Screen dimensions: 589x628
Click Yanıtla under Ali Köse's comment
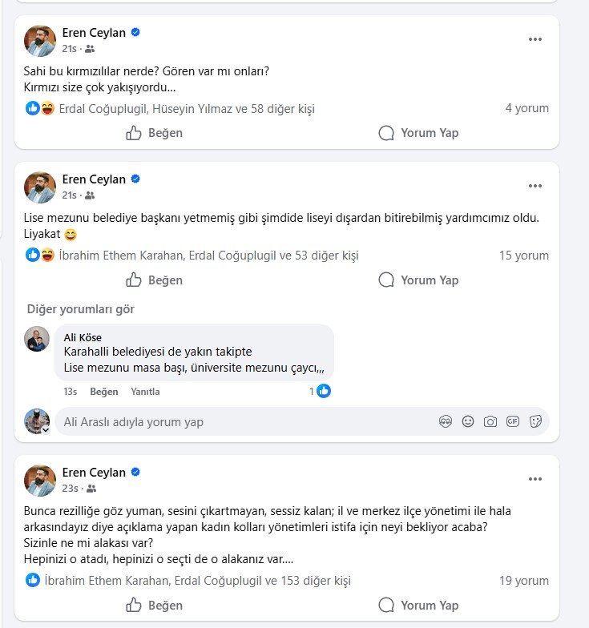(145, 392)
